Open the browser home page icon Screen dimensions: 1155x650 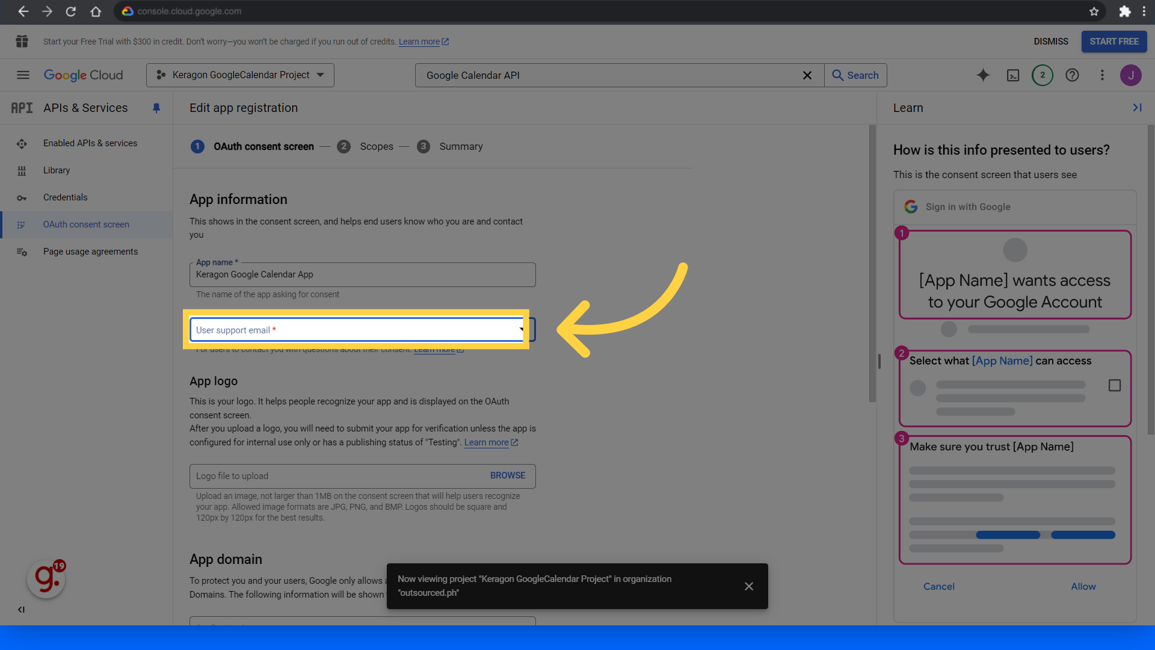96,11
